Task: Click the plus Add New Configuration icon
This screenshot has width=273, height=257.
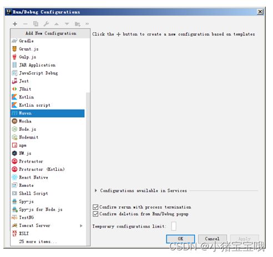Action: point(15,24)
